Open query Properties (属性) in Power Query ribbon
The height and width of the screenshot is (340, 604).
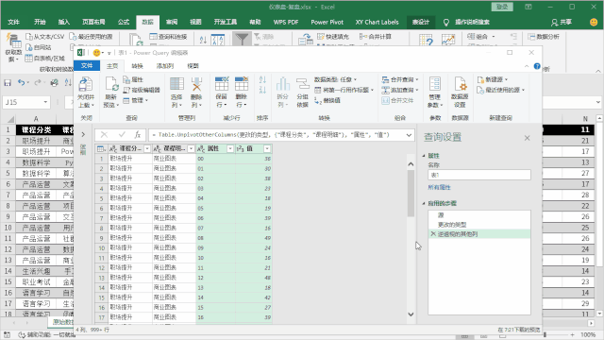(x=133, y=79)
